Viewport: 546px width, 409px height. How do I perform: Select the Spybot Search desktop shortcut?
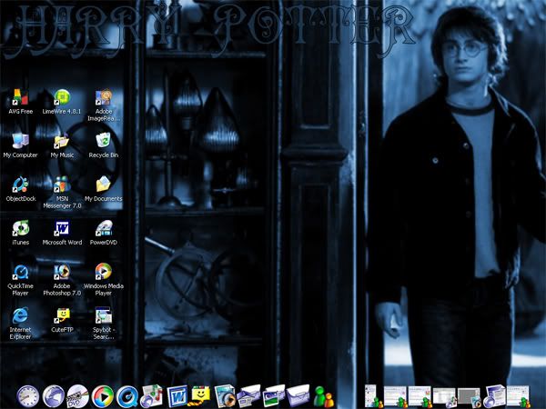(x=104, y=323)
